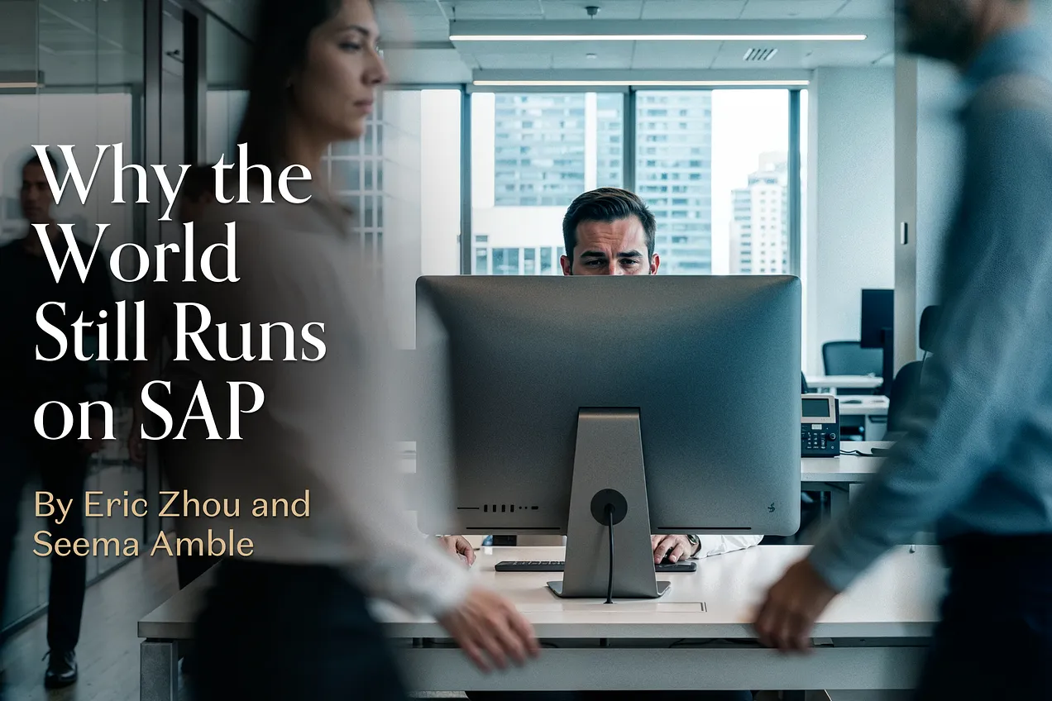Click the dark monitor in the right background
This screenshot has width=1052, height=701.
coord(877,318)
